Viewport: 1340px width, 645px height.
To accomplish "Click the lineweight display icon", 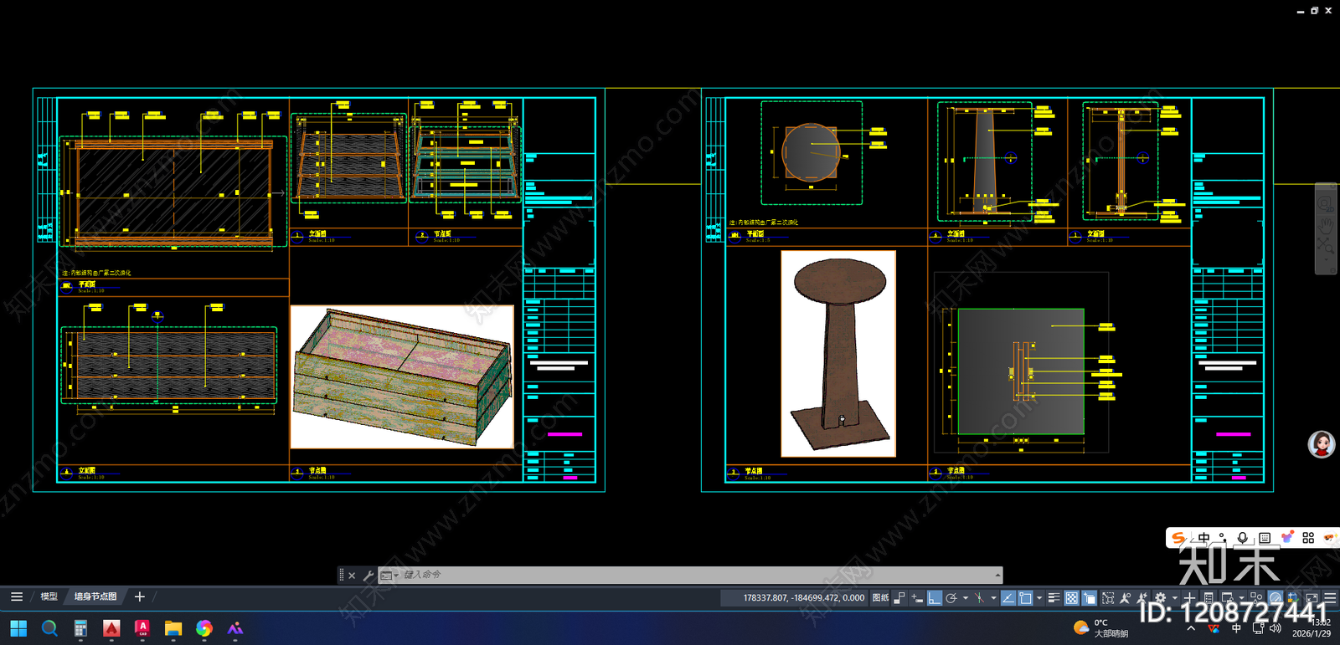I will 1054,597.
